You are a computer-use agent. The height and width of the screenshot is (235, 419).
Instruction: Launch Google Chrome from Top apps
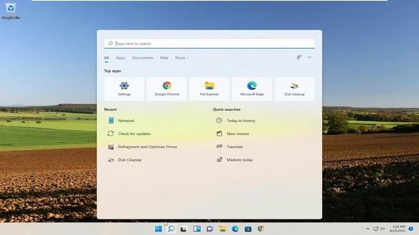(167, 89)
